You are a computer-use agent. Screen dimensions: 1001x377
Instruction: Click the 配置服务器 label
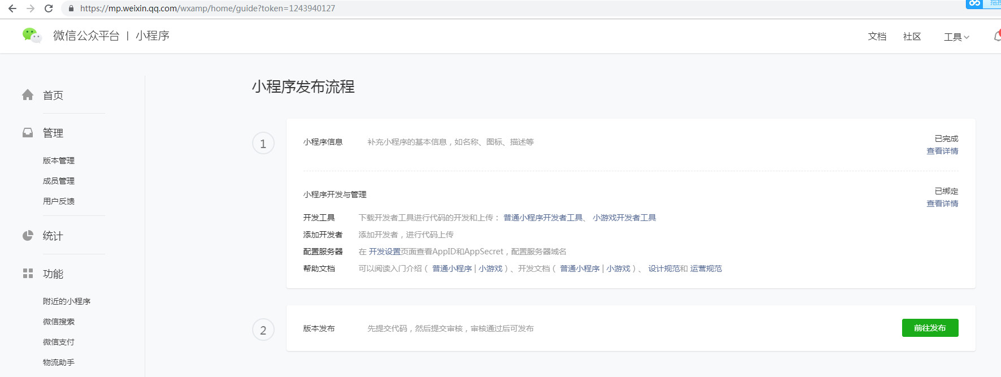[323, 252]
